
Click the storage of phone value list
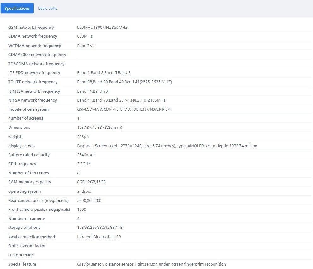pos(99,228)
